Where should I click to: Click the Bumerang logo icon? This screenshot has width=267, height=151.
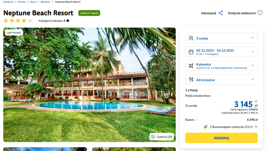point(206,127)
